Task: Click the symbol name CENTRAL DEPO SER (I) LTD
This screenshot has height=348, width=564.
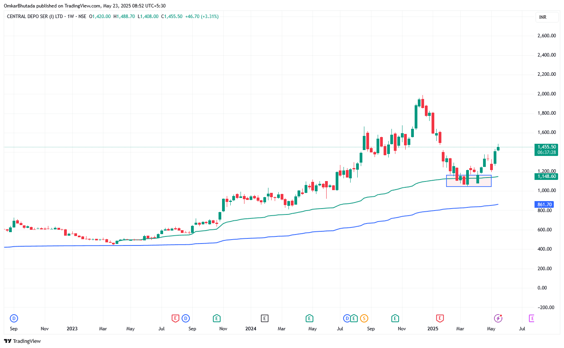Action: [35, 16]
